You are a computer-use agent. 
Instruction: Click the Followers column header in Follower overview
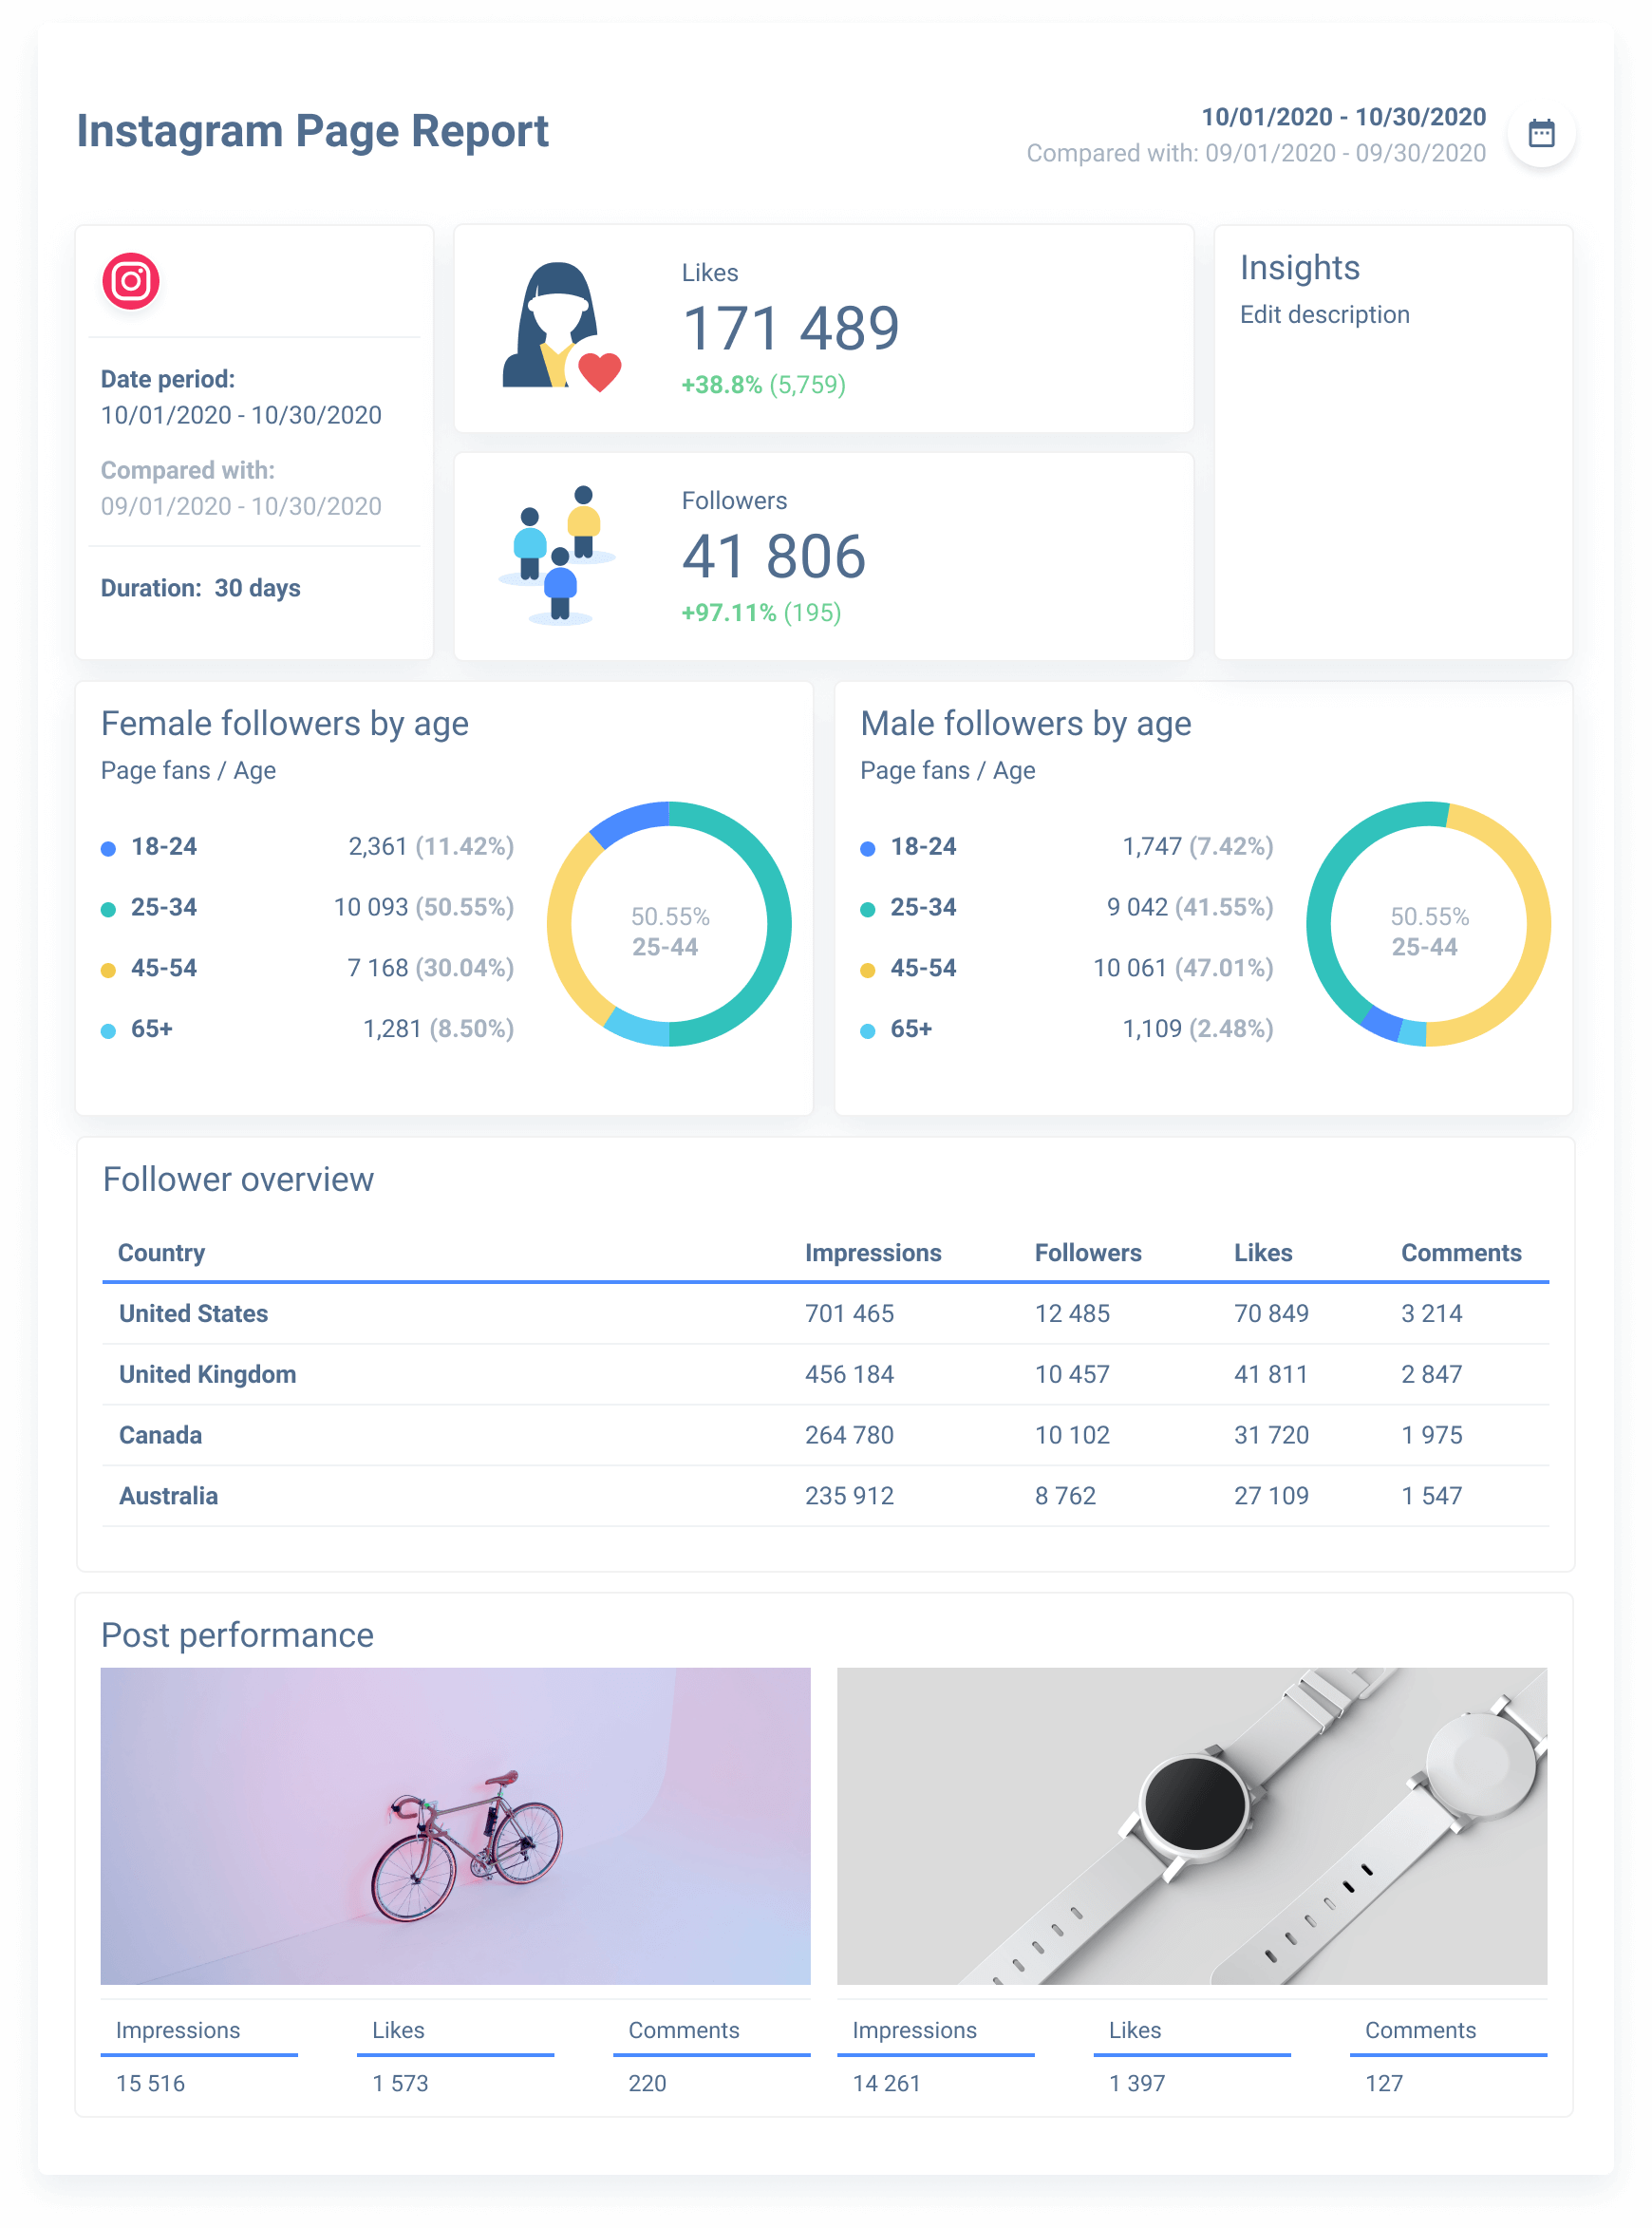click(1087, 1253)
